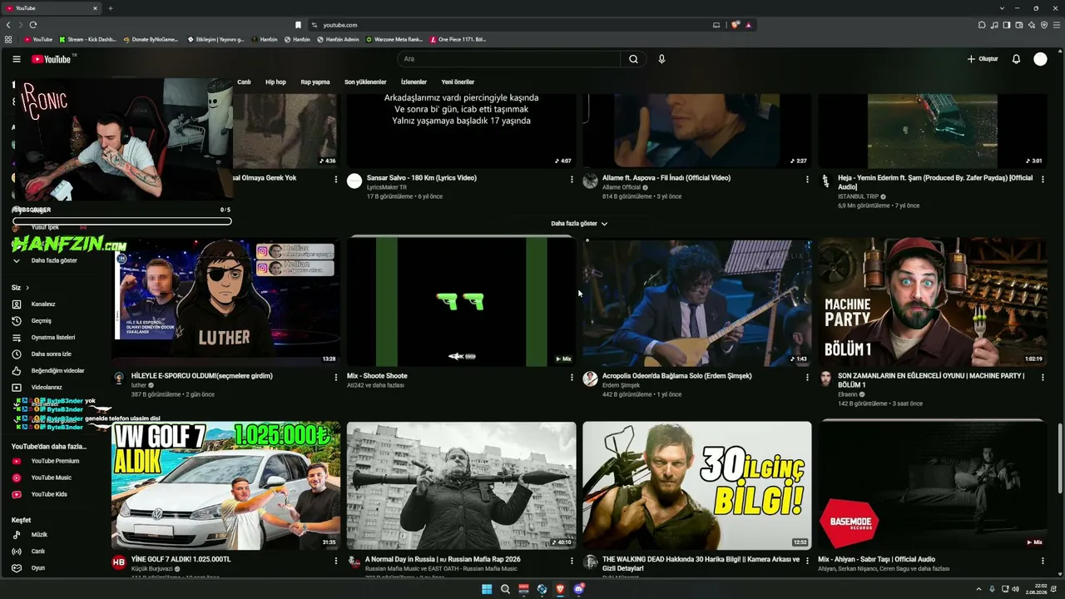Reload the page in the browser
The image size is (1065, 599).
coord(33,25)
